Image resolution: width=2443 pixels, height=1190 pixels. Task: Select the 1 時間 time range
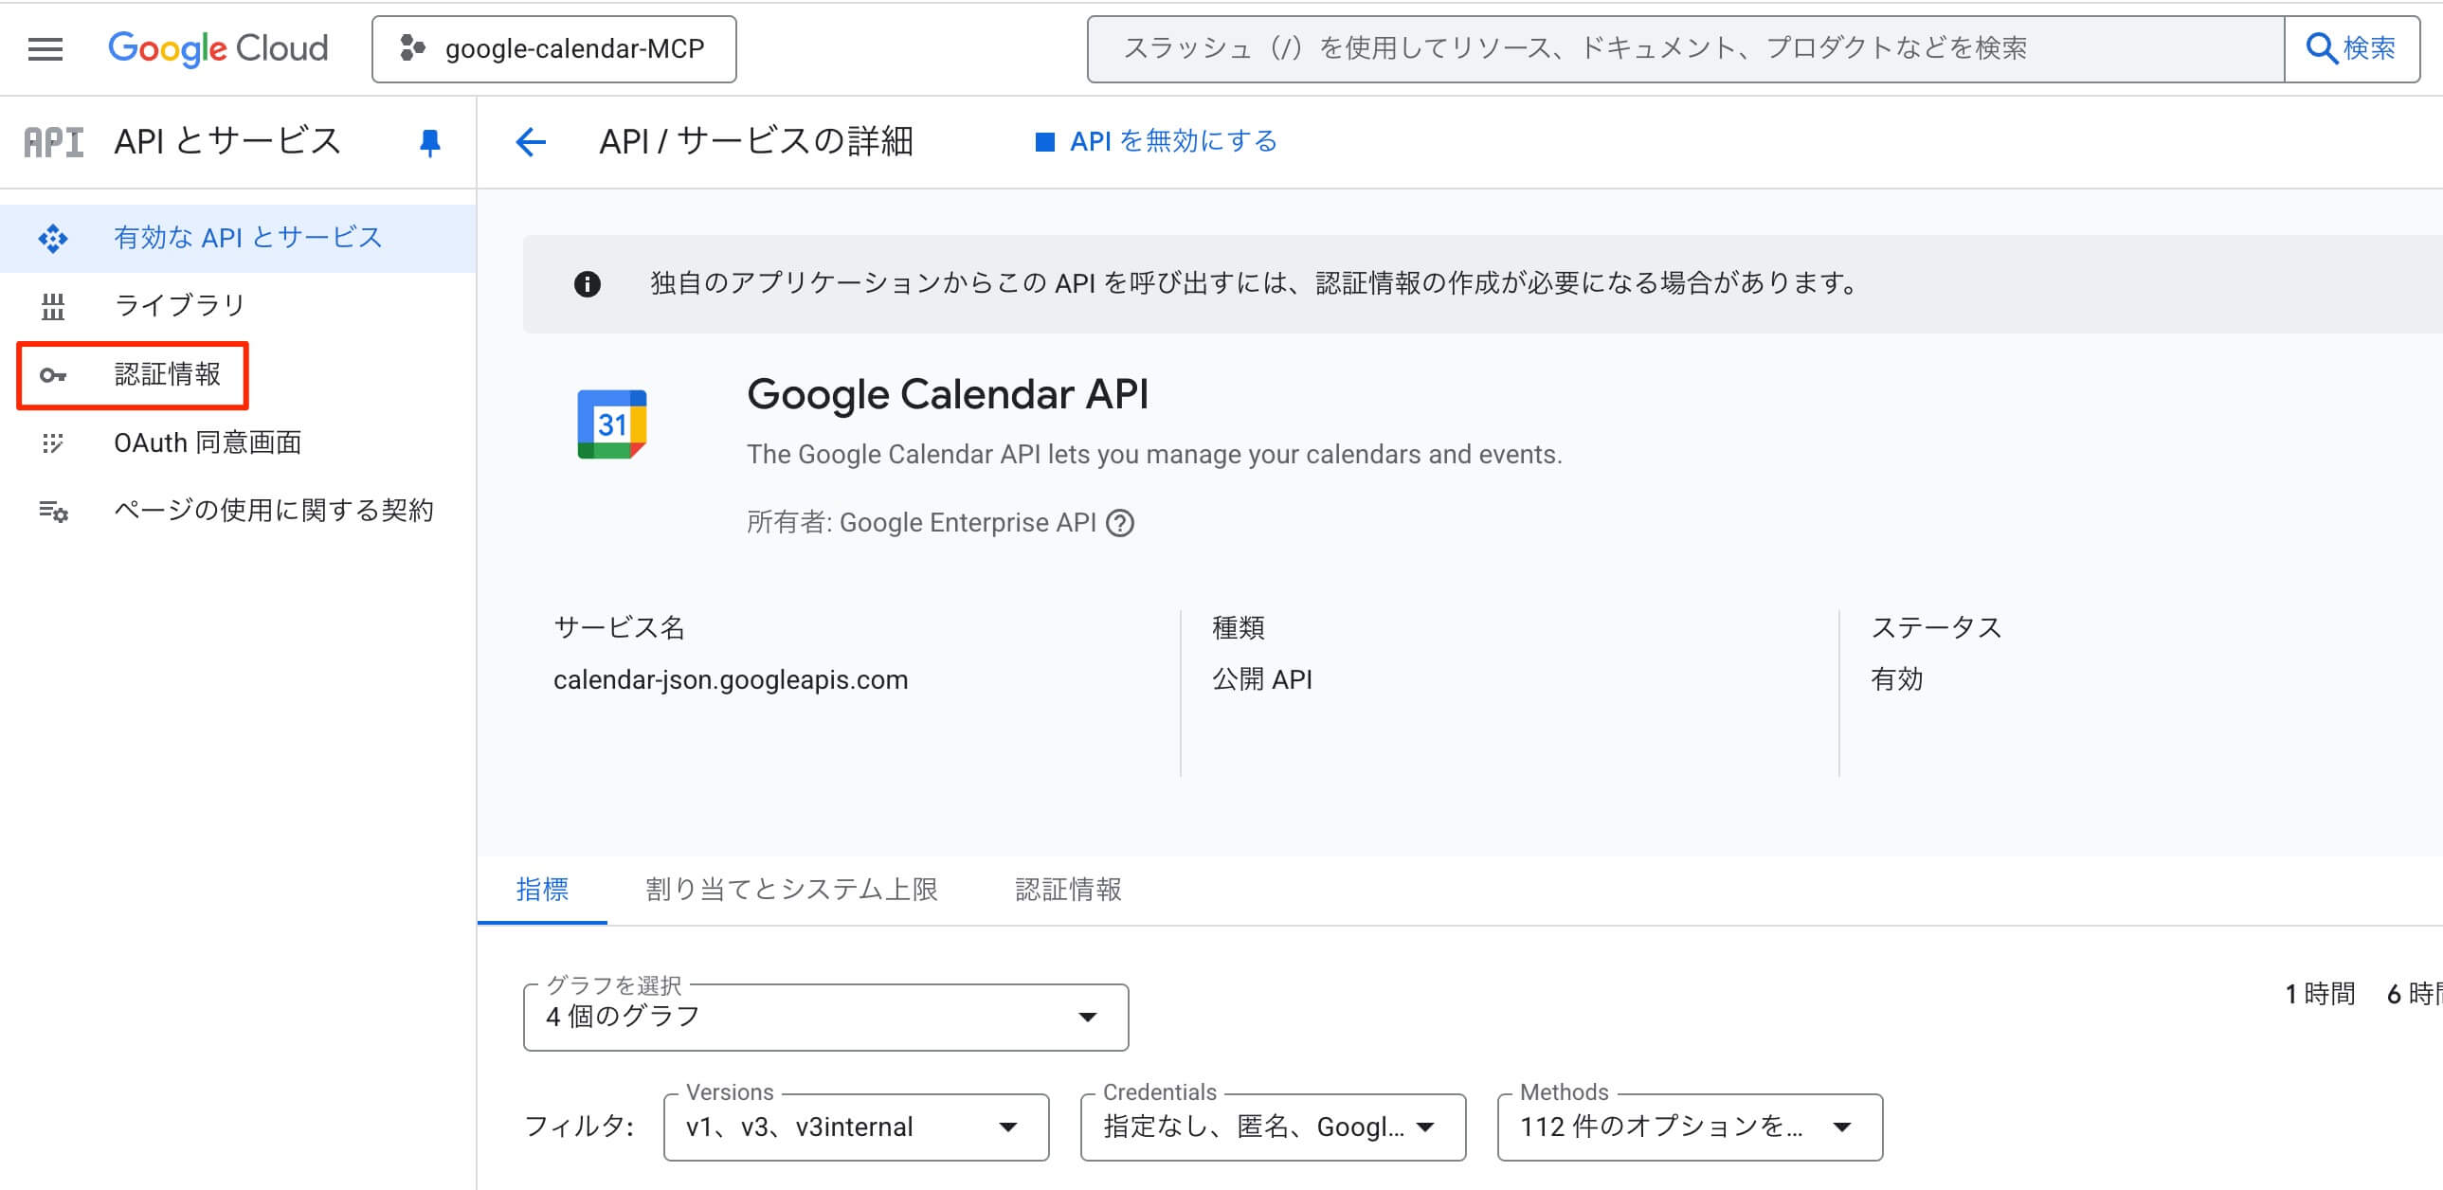point(2320,993)
